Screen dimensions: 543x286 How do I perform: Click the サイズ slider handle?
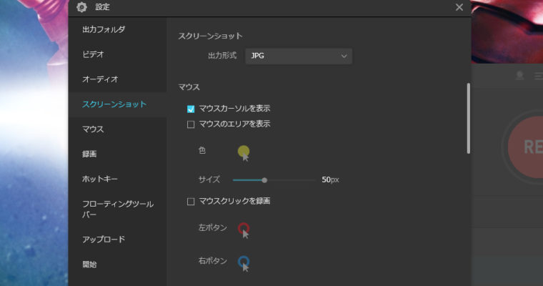point(264,180)
